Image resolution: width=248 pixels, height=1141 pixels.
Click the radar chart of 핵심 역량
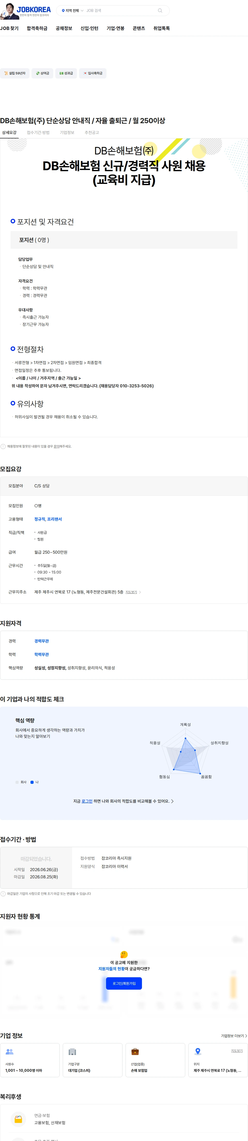tap(185, 752)
